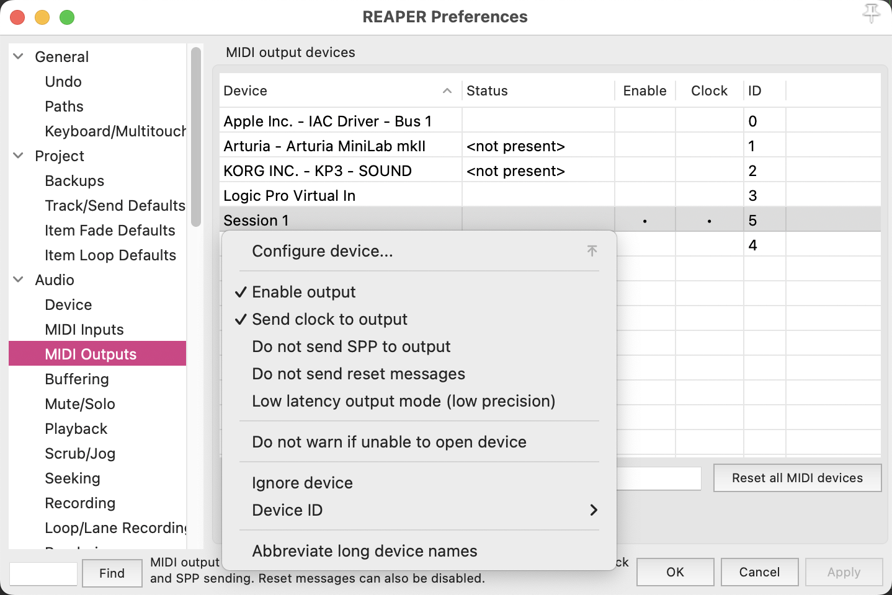
Task: Collapse the General tree section
Action: pos(19,56)
